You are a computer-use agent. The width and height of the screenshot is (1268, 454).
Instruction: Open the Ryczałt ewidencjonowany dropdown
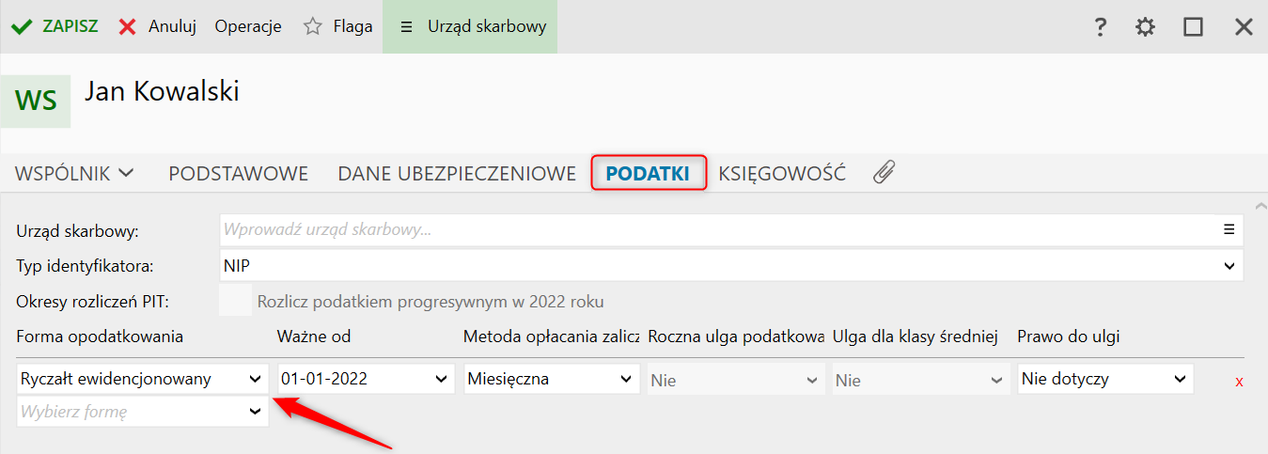pos(143,379)
